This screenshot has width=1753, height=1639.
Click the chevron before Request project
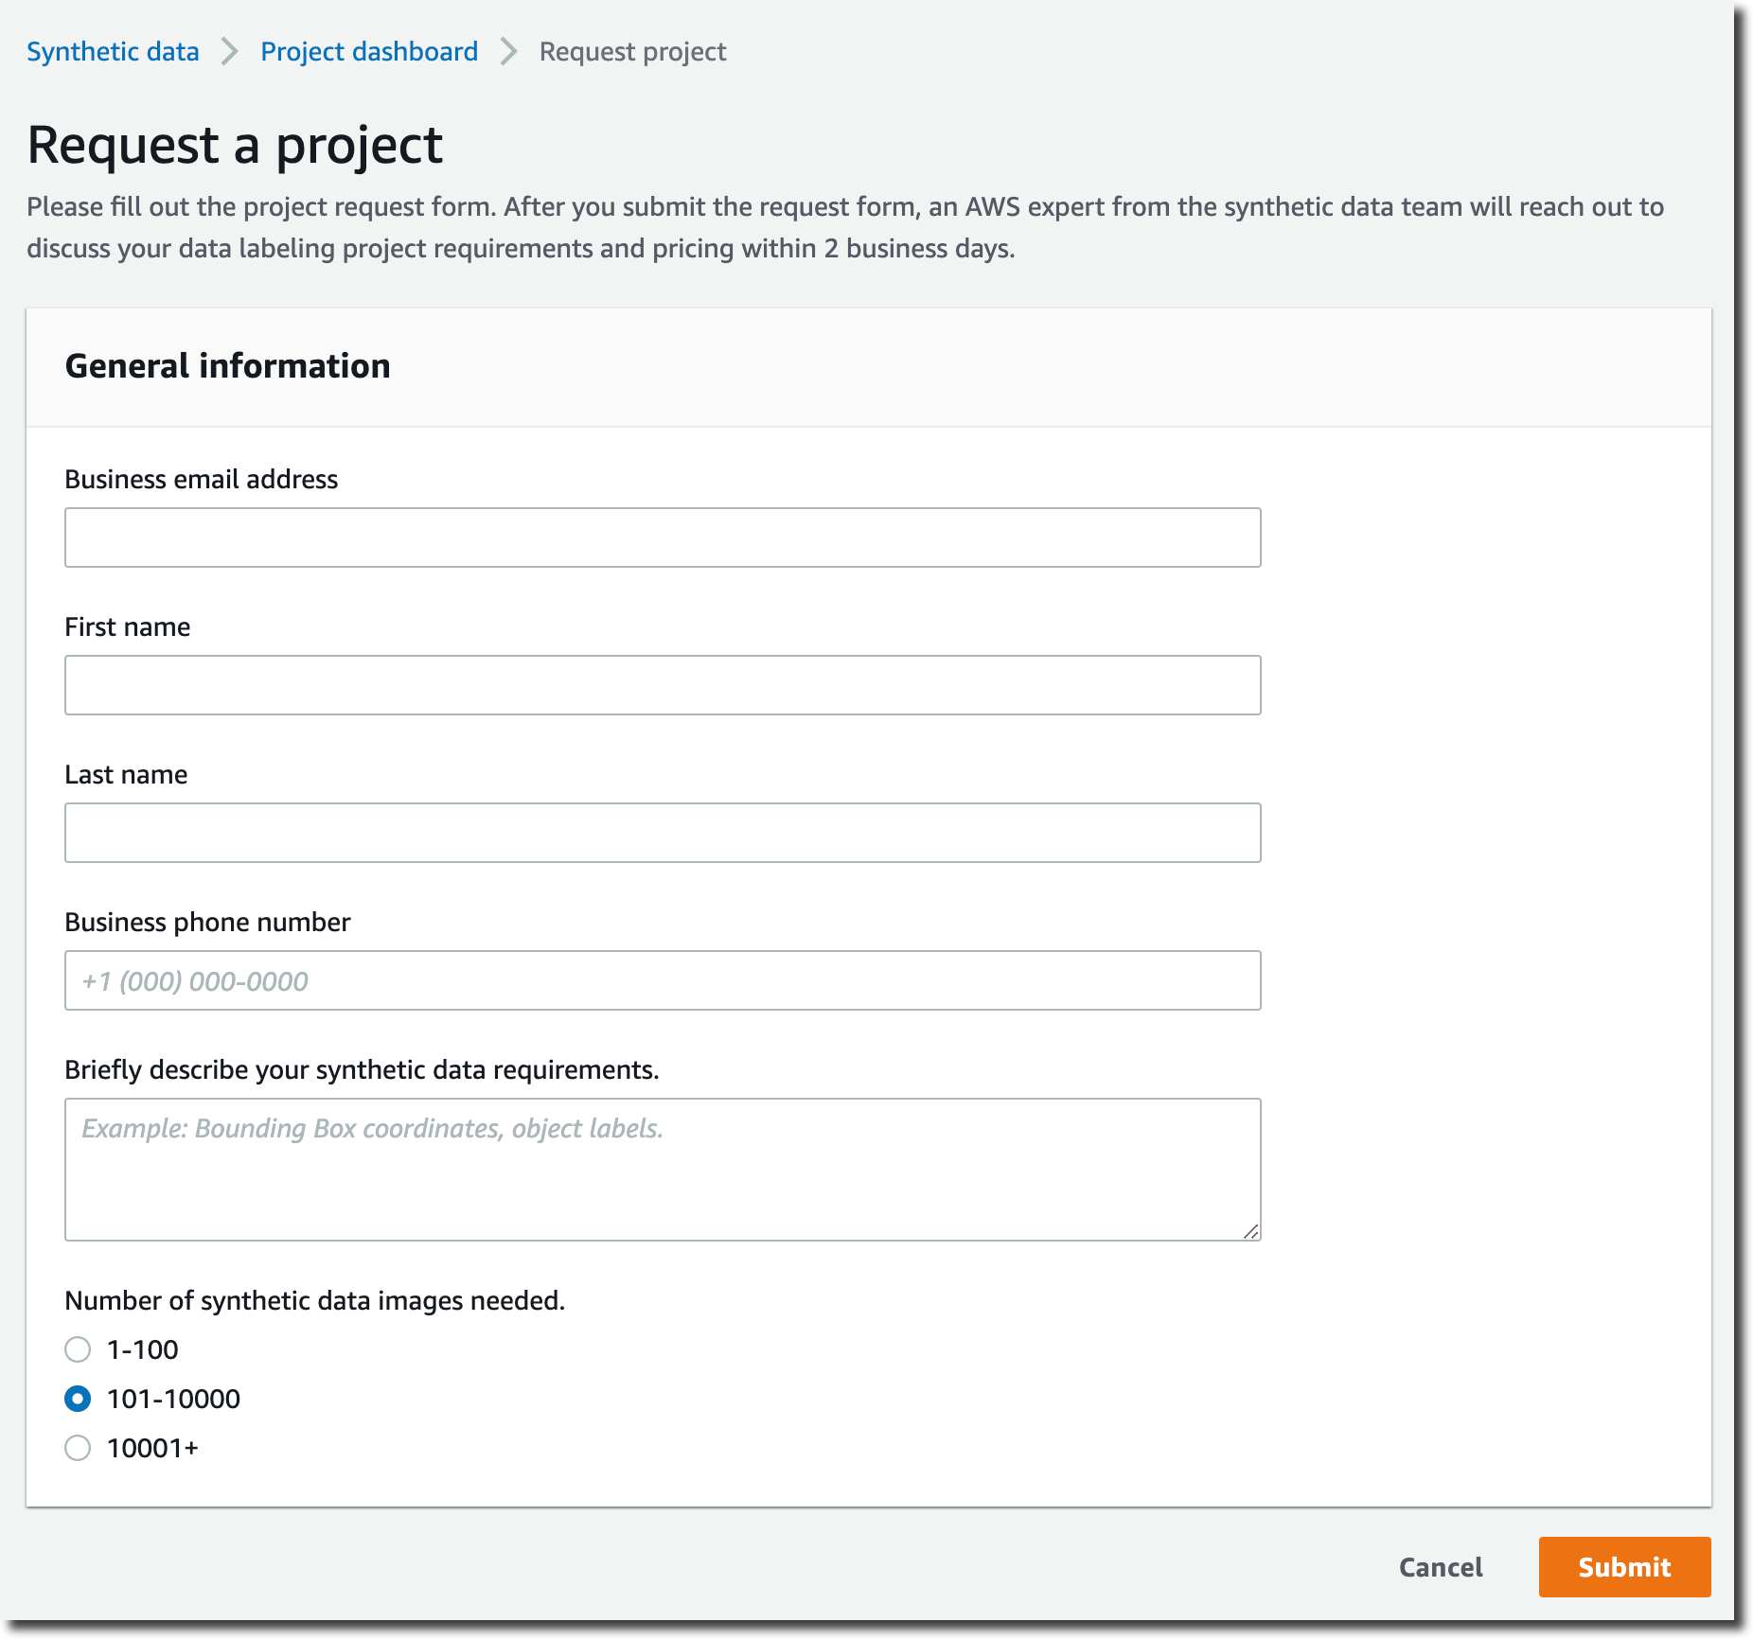[509, 51]
